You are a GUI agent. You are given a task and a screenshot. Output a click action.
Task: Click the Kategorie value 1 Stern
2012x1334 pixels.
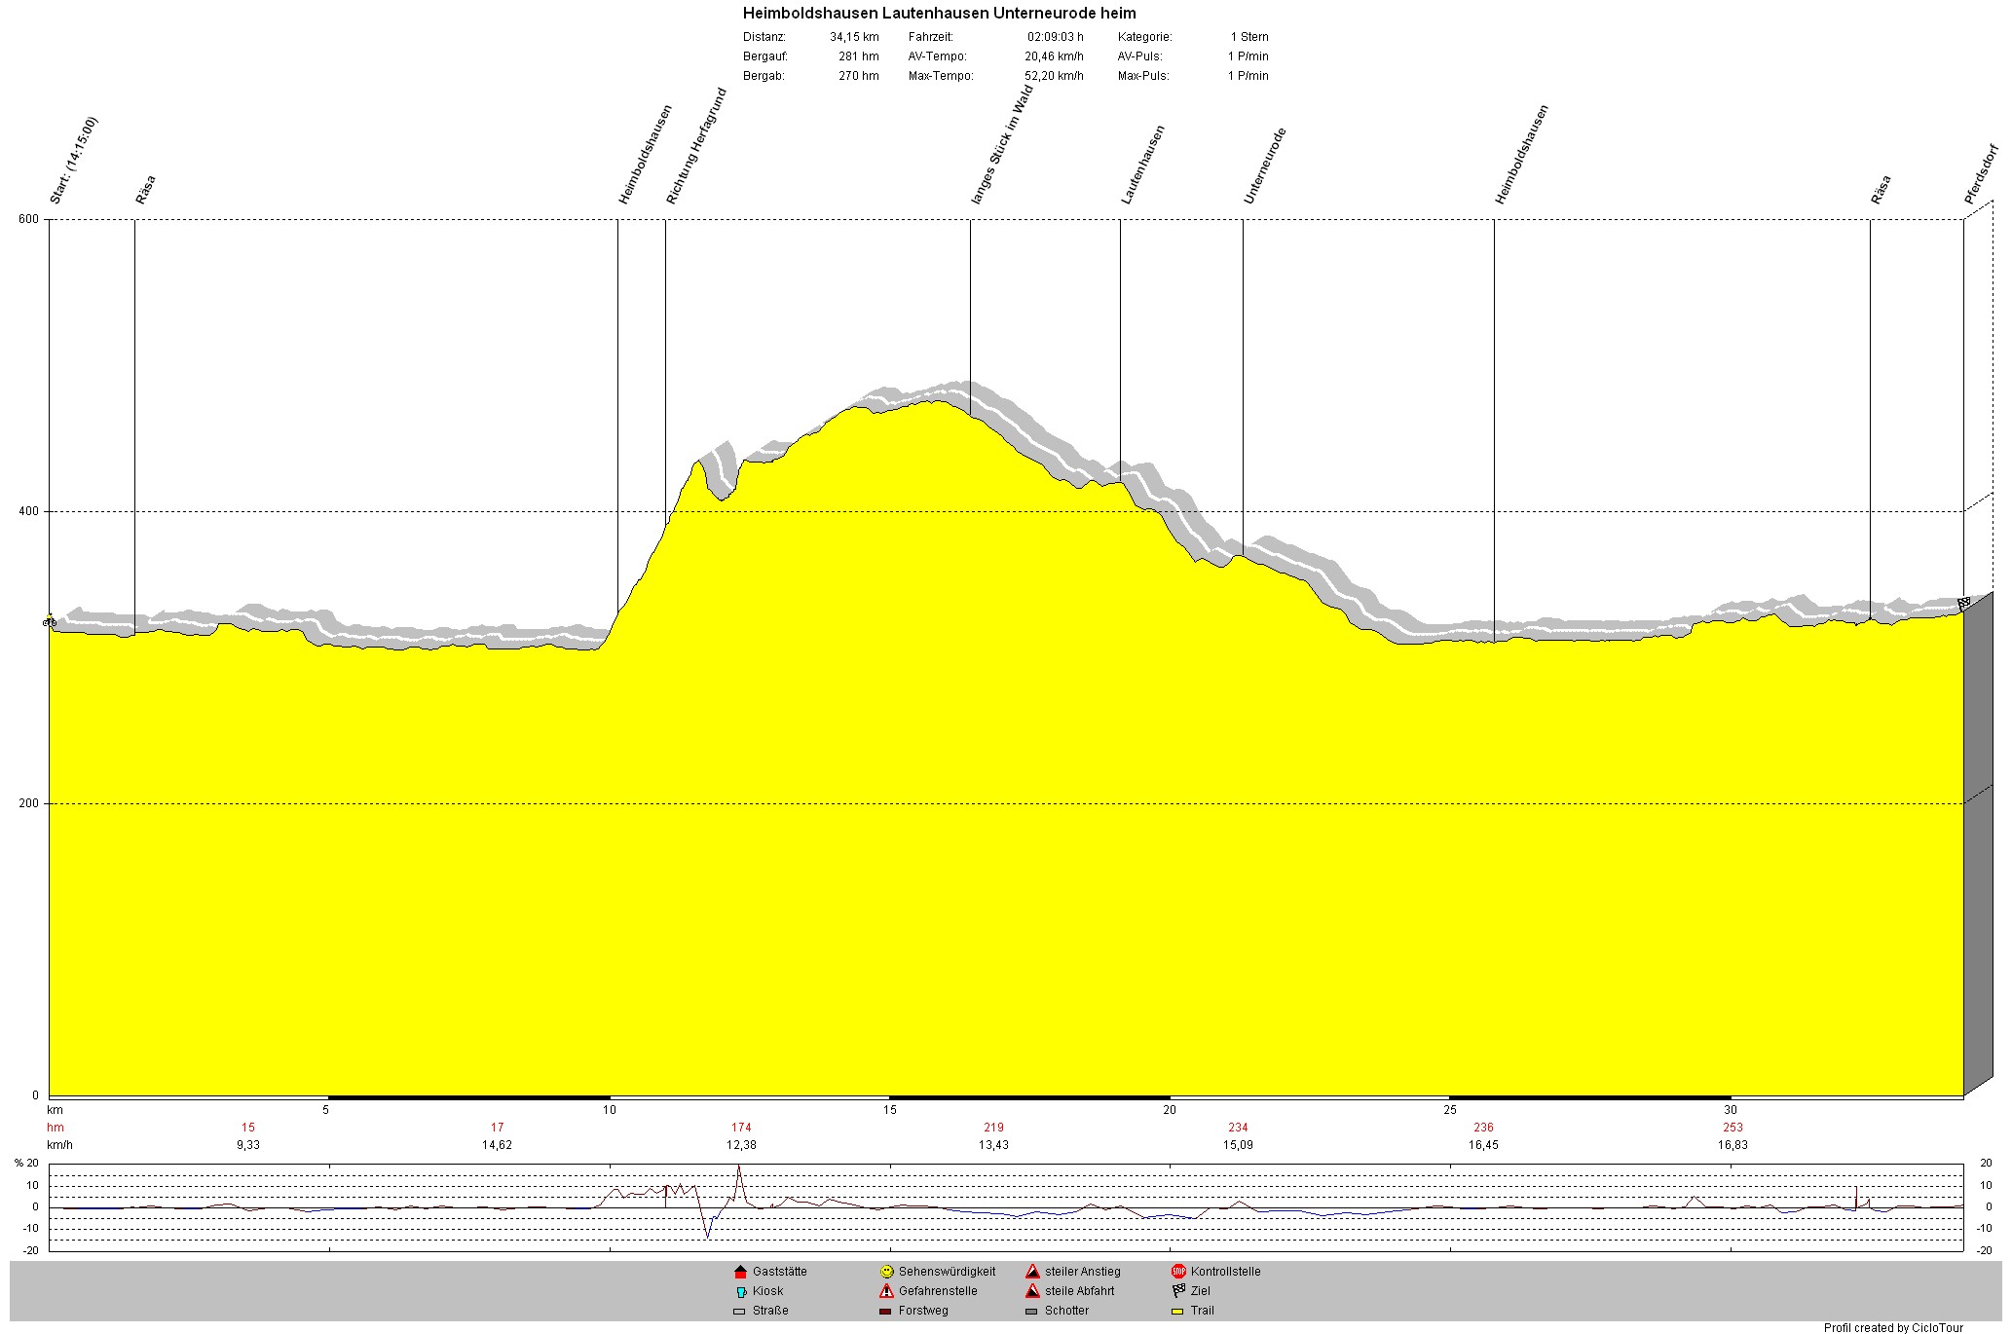click(1249, 37)
